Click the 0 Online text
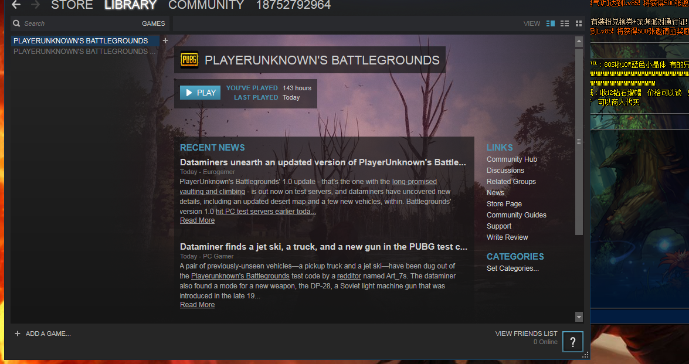689x364 pixels. 545,342
